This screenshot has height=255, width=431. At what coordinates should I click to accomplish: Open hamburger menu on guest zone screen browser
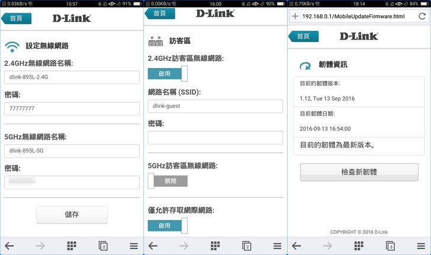click(x=277, y=246)
